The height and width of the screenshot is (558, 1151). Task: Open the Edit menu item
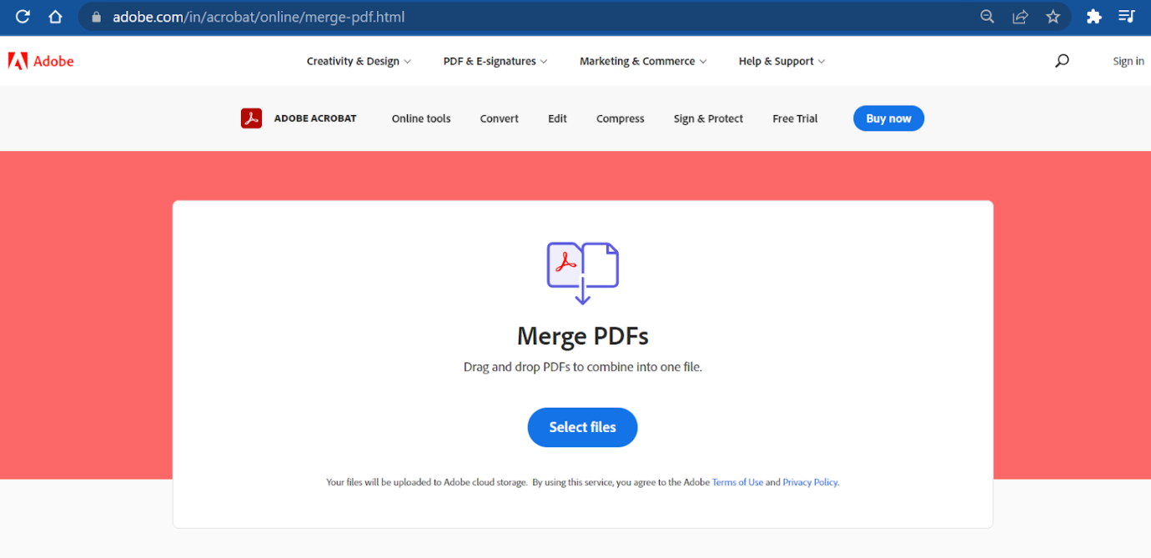pyautogui.click(x=558, y=118)
